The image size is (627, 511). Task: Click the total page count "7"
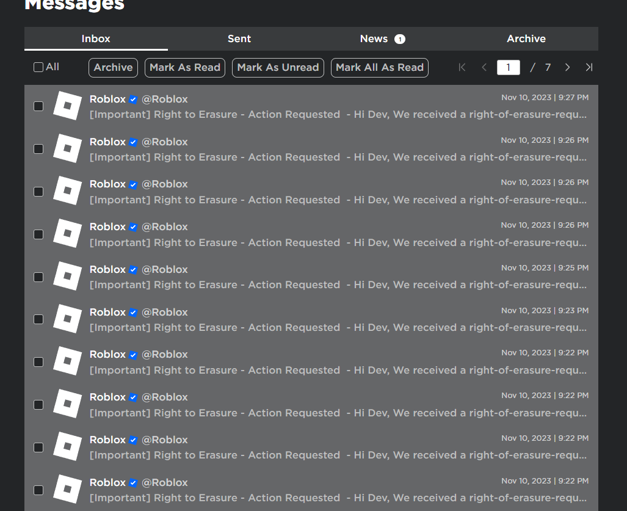click(548, 67)
